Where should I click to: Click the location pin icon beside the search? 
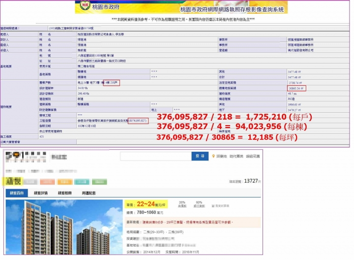(213, 156)
